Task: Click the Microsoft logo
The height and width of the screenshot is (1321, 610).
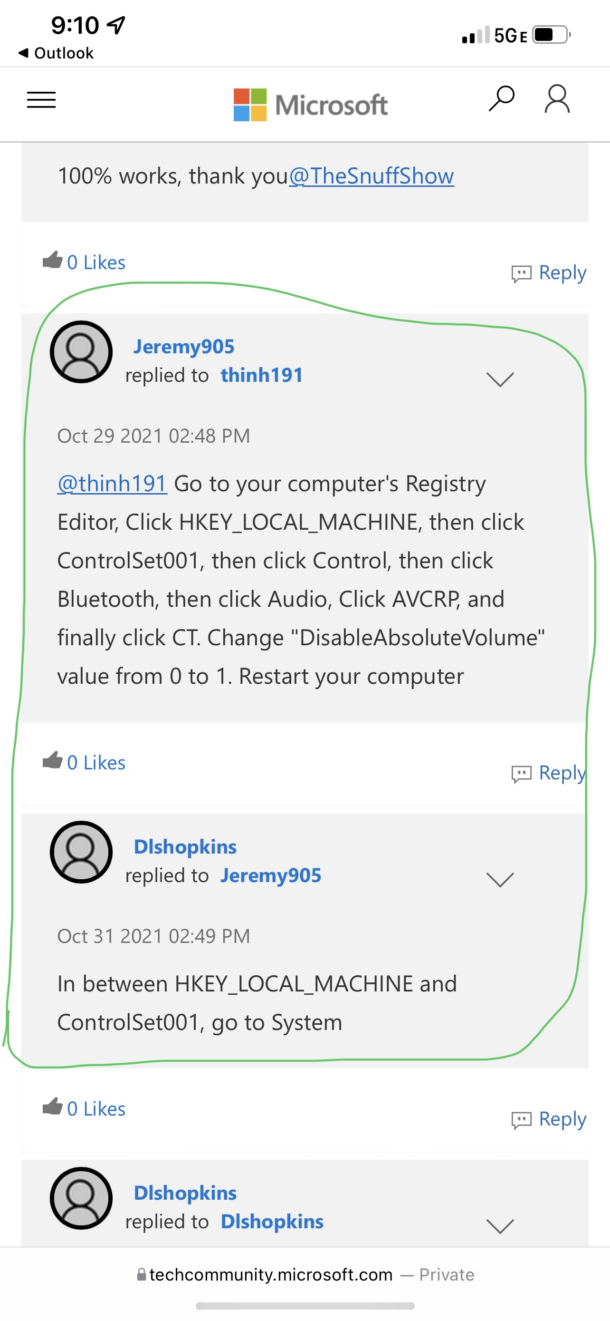Action: point(310,105)
